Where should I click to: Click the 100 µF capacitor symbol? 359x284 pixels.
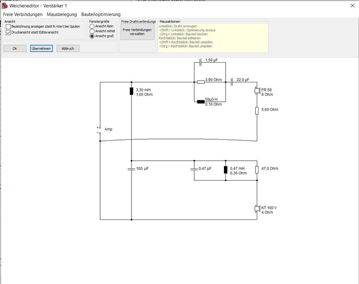pyautogui.click(x=131, y=169)
